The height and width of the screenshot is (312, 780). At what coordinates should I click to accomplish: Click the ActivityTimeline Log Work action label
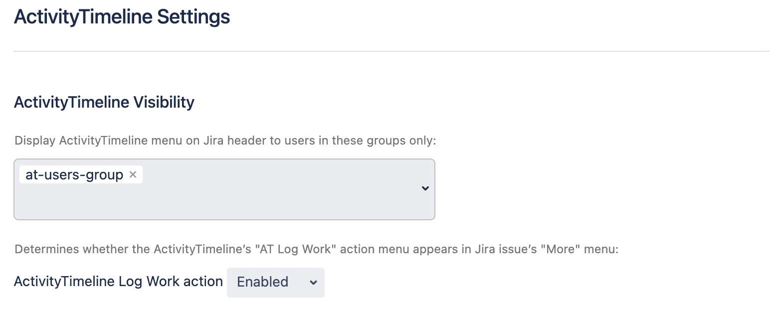click(x=118, y=282)
